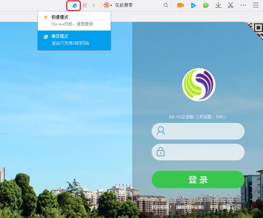Click the password input field
The image size is (263, 218).
tap(198, 152)
